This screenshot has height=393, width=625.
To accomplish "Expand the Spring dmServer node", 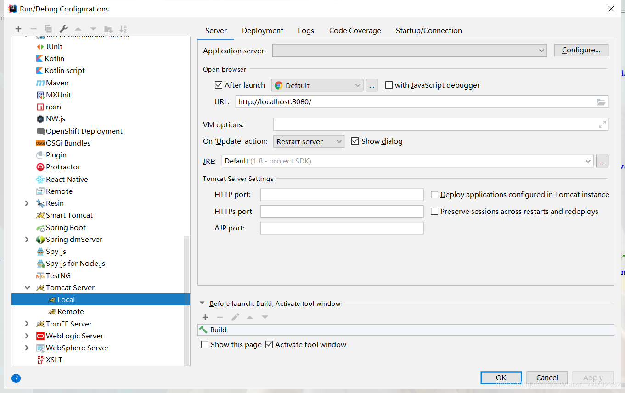I will pos(27,239).
